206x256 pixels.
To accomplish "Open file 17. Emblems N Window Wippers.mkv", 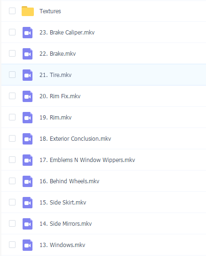I will coord(87,160).
